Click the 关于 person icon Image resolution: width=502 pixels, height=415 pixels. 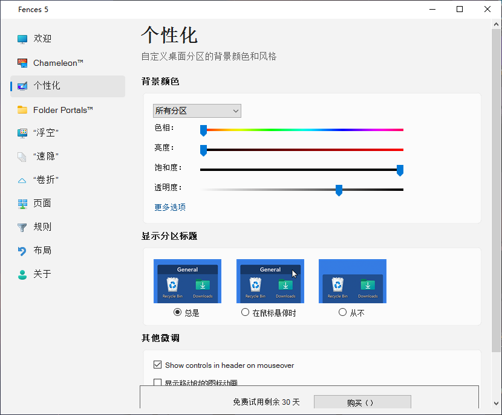point(22,274)
